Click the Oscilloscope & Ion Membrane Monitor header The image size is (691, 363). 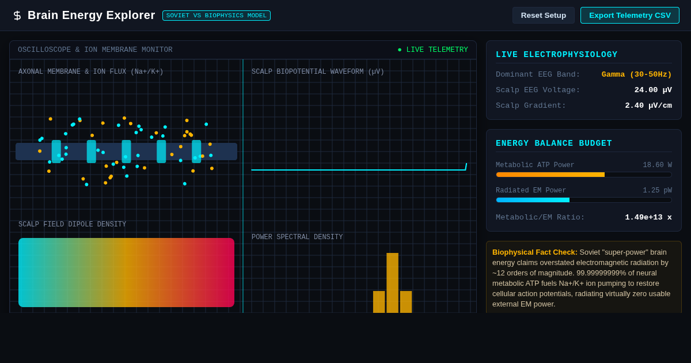pyautogui.click(x=95, y=50)
